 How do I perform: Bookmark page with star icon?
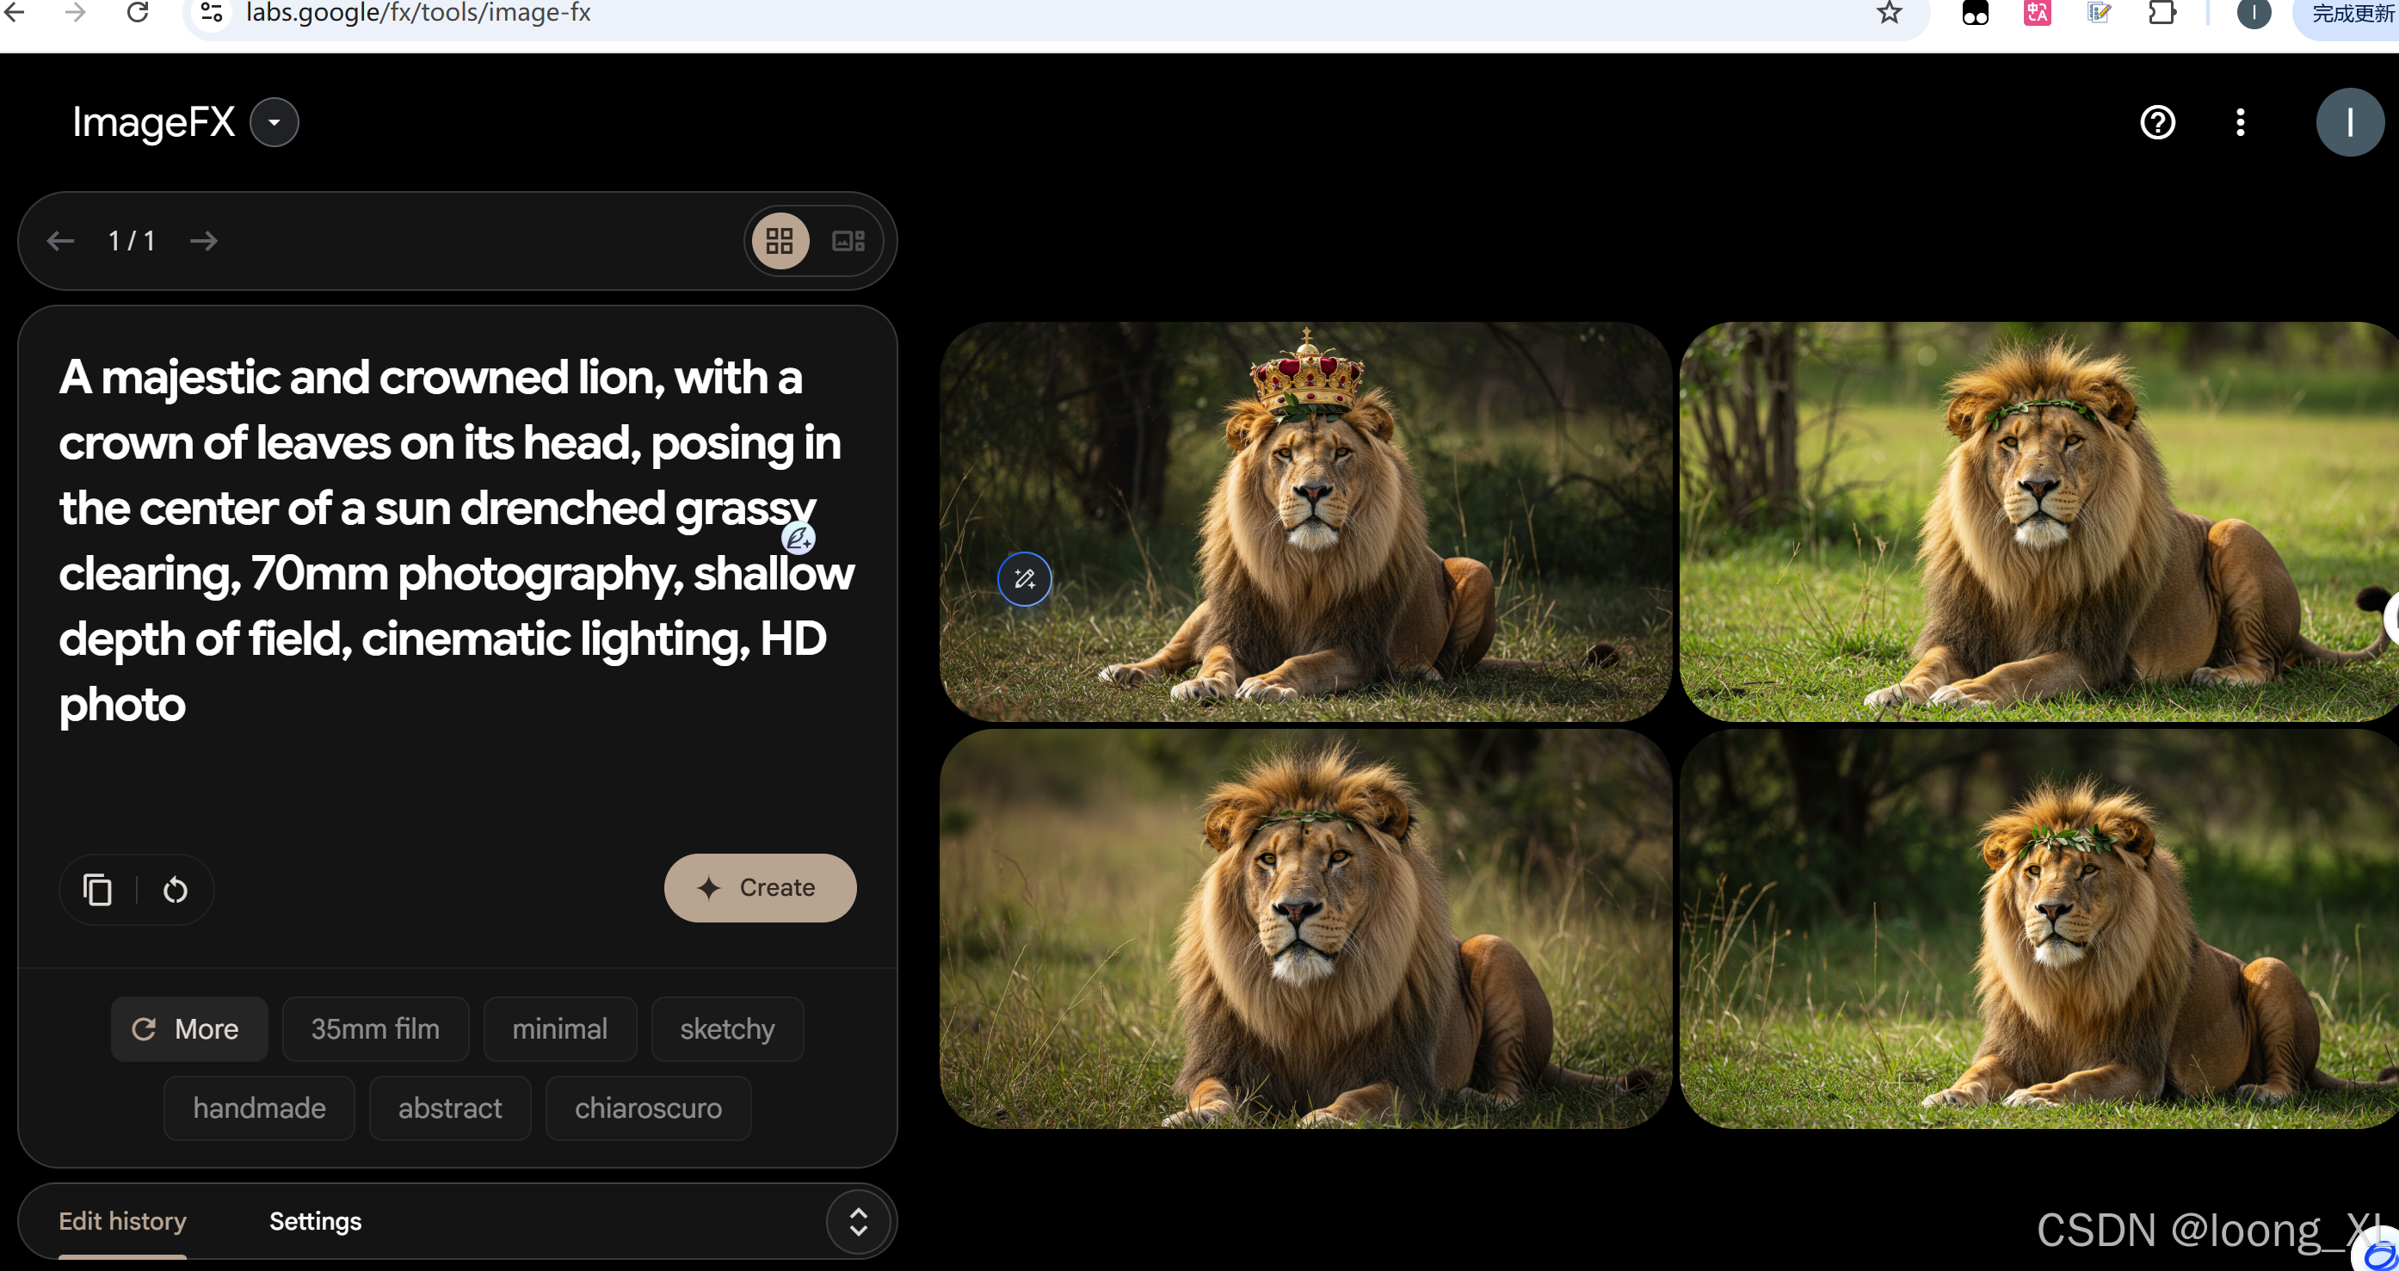coord(1889,13)
